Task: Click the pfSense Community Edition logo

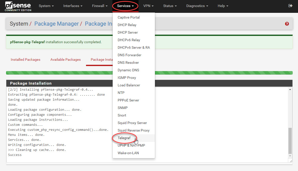Action: pyautogui.click(x=18, y=6)
